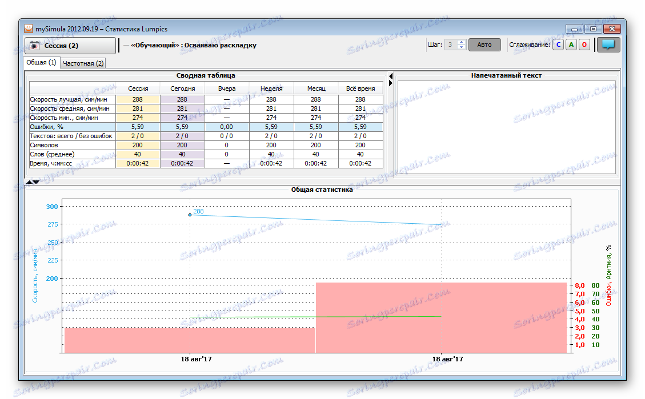Click the Ошибки, Аритмия, % axis title

tap(608, 275)
